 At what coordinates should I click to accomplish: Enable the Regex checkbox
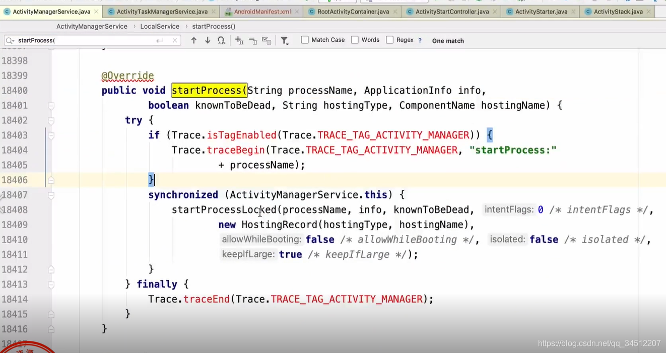pyautogui.click(x=389, y=40)
